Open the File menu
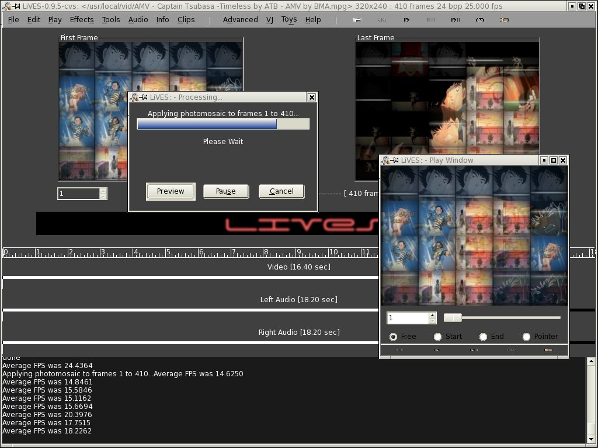 tap(13, 20)
